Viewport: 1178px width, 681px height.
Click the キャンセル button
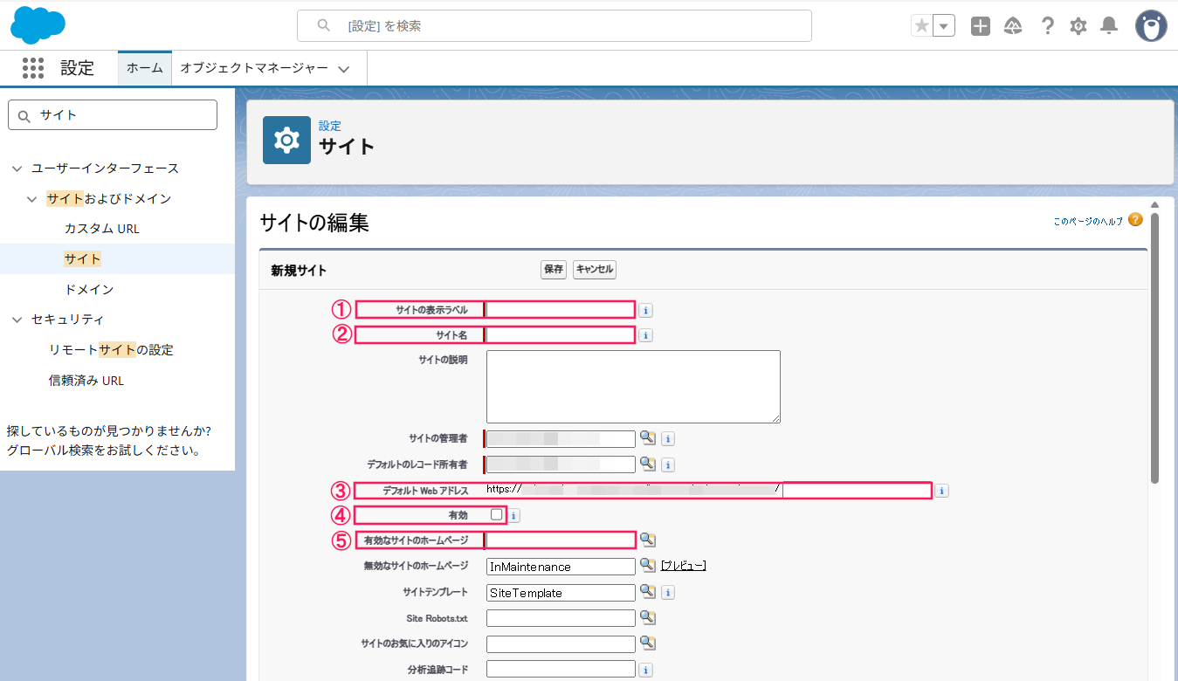(x=595, y=269)
